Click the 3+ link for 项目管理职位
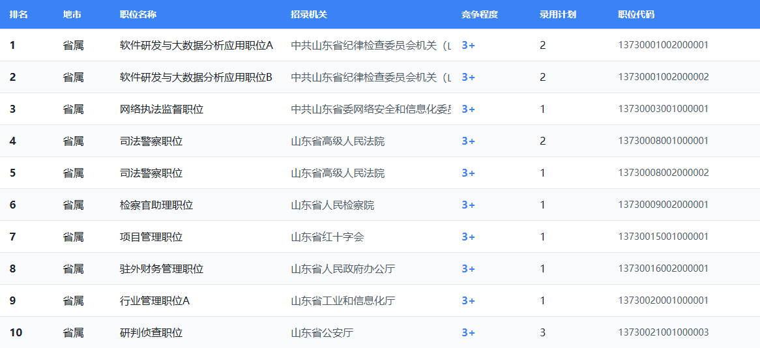This screenshot has height=348, width=760. click(x=468, y=237)
